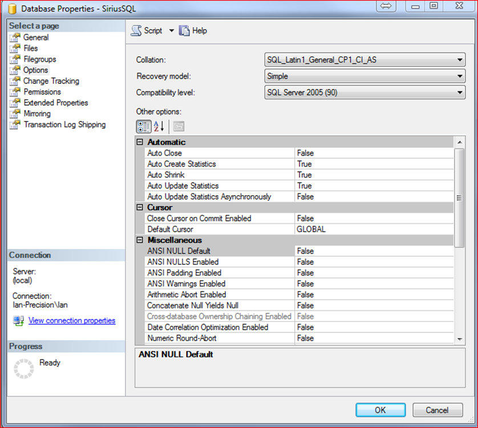Click the connection properties icon
Screen dimensions: 478x428
(x=18, y=321)
